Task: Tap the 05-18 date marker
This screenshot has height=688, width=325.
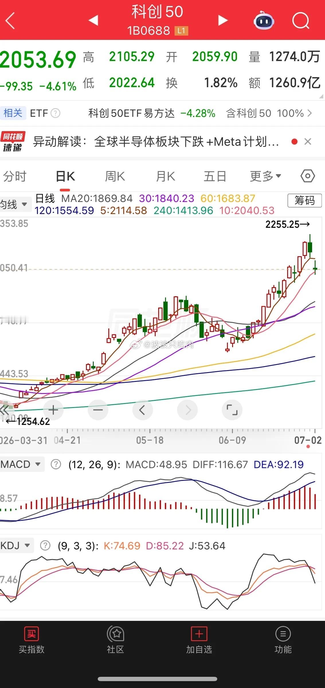Action: (150, 440)
